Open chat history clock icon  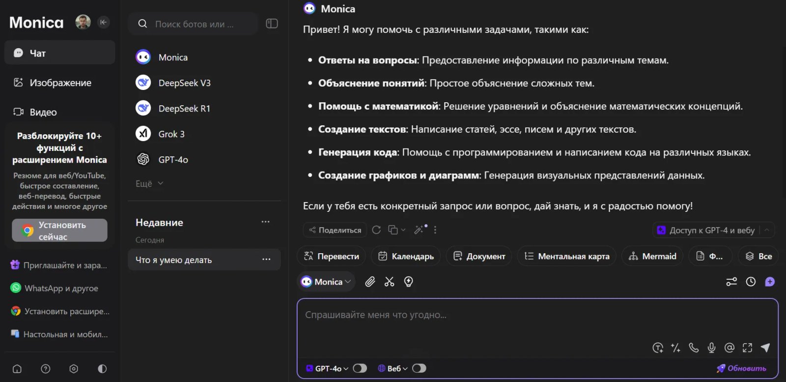point(751,281)
